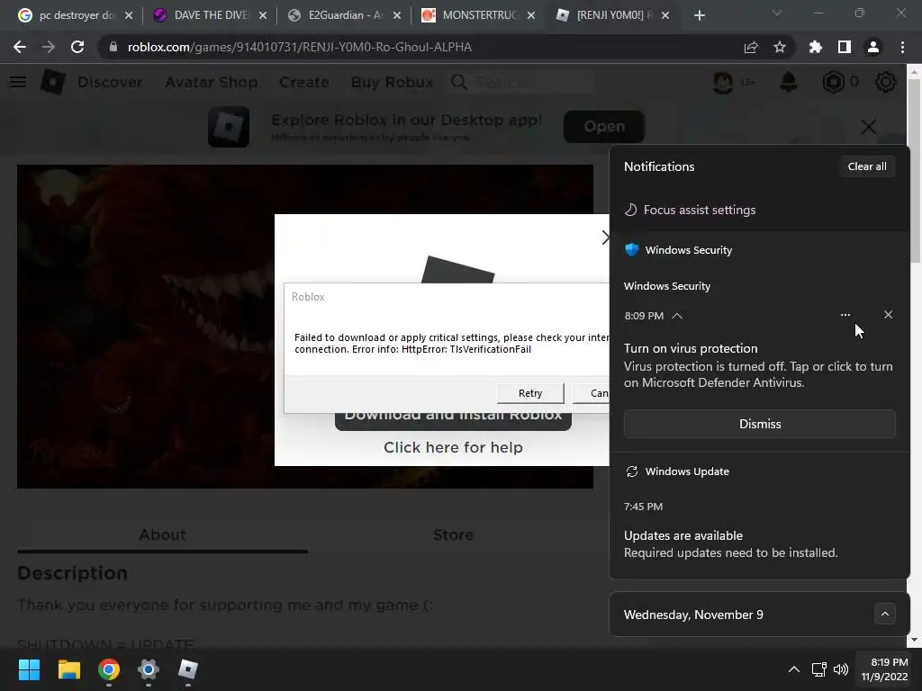Open Roblox notifications bell
Screen dimensions: 922x691
point(789,82)
